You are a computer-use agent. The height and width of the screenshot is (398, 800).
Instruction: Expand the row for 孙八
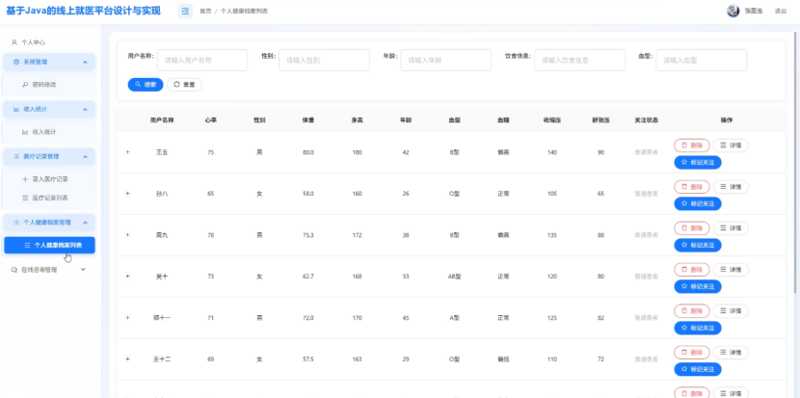[127, 194]
